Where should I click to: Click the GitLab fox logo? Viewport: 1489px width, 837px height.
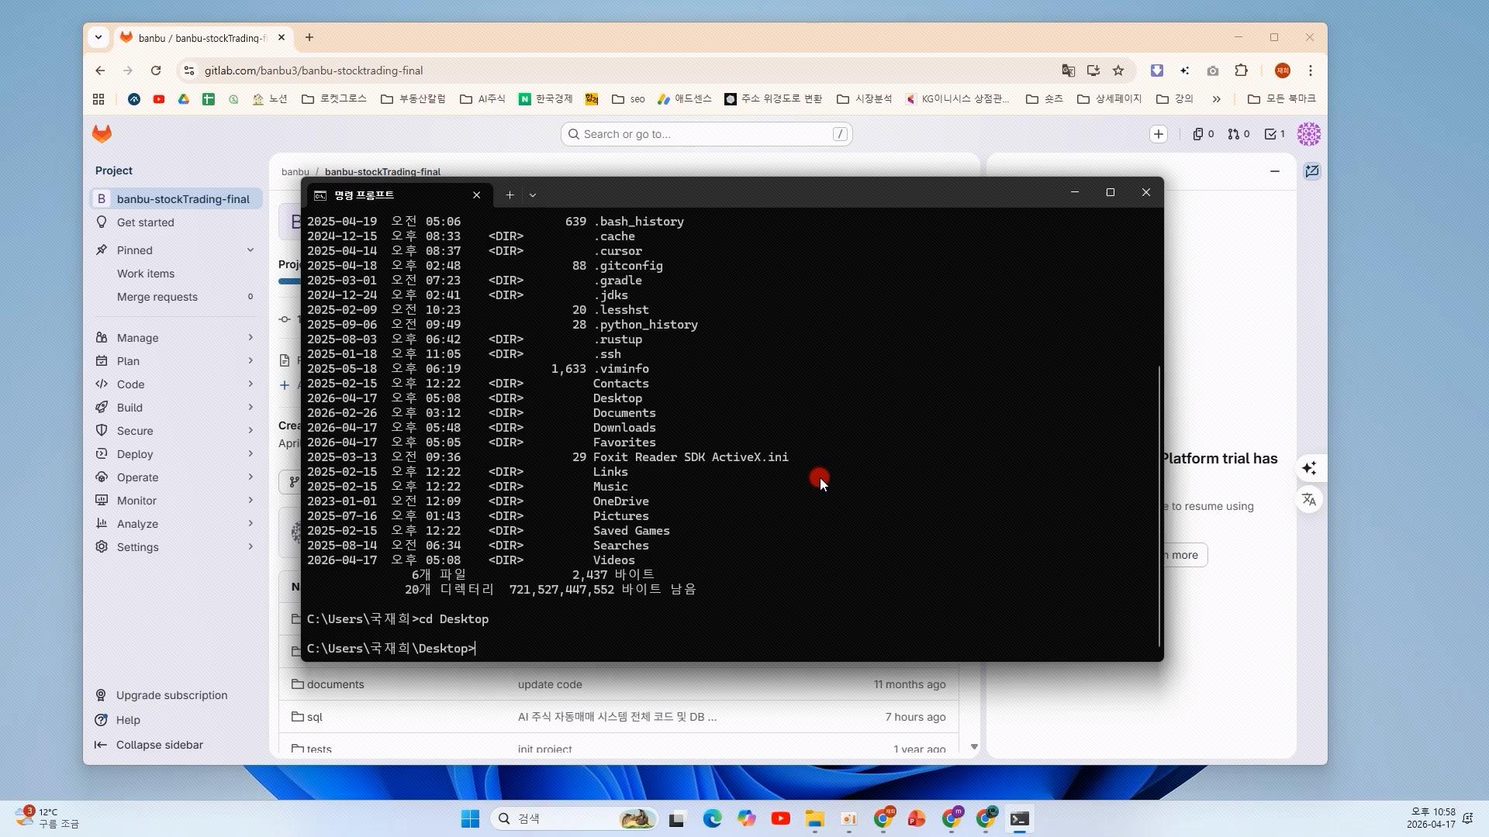102,134
